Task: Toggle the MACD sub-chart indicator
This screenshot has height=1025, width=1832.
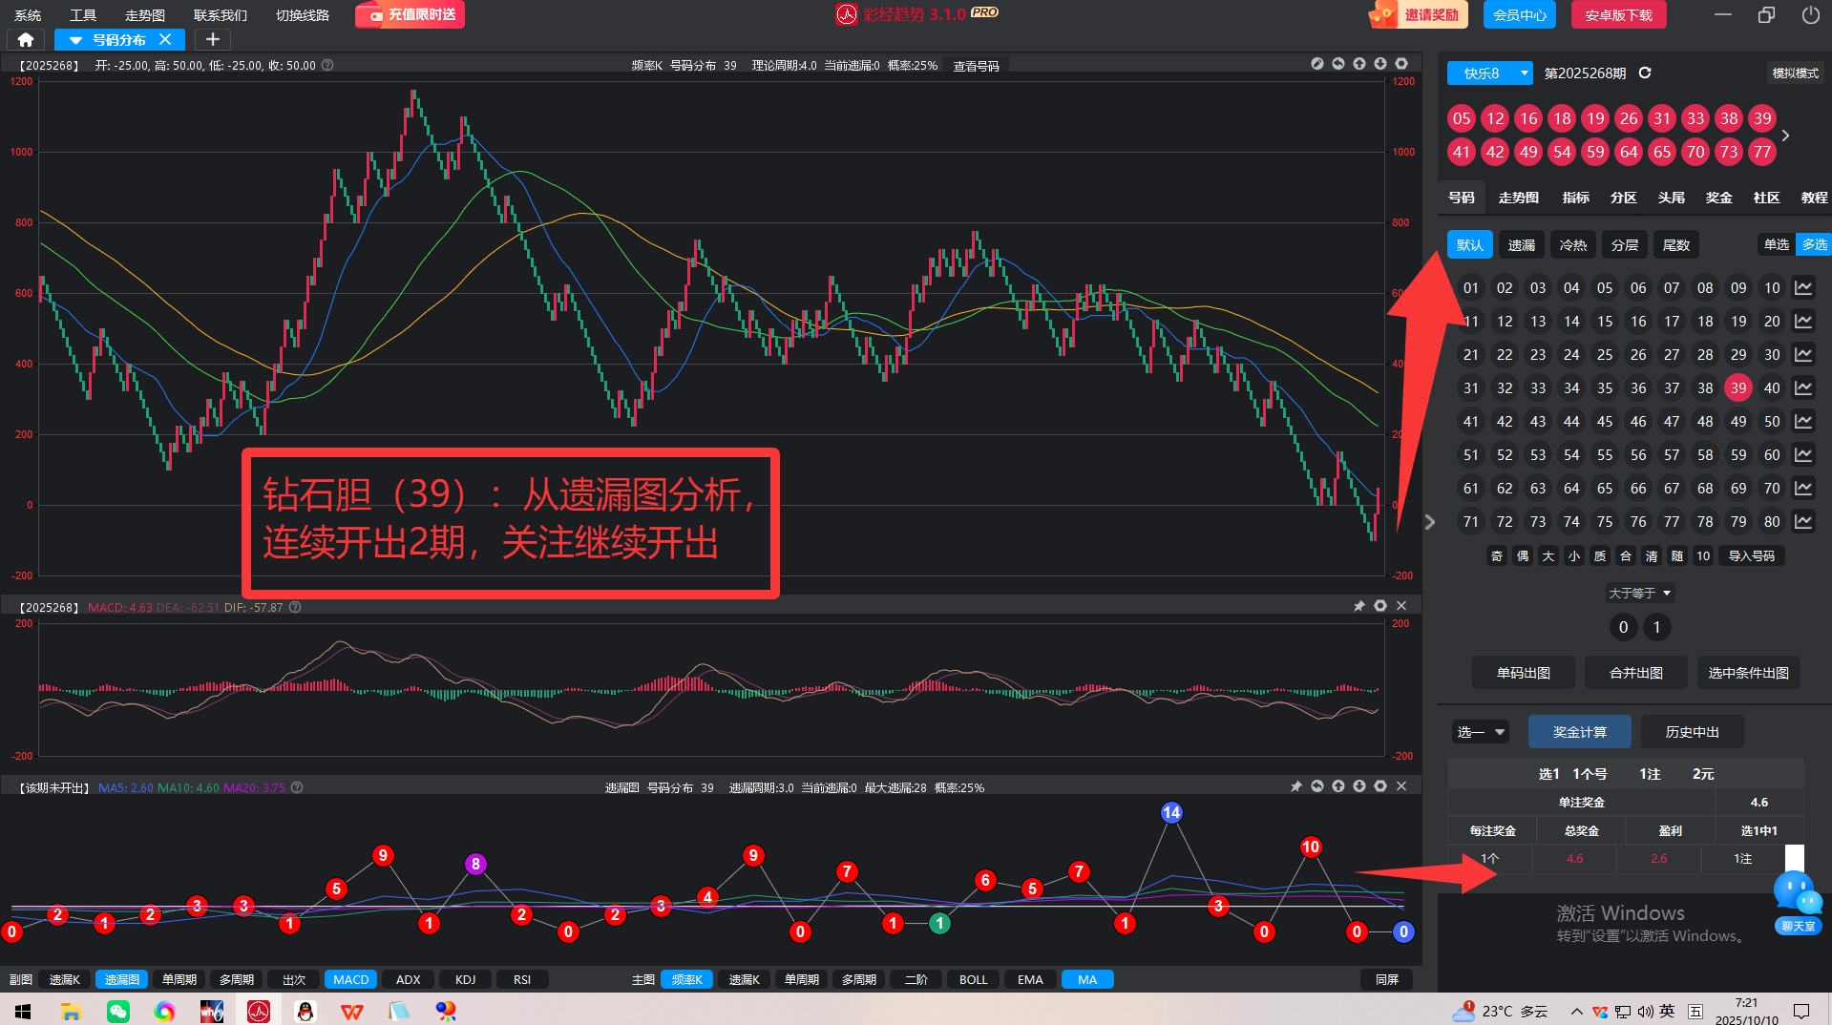Action: coord(350,979)
